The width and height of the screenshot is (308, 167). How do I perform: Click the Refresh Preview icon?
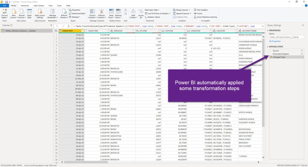[x=64, y=12]
